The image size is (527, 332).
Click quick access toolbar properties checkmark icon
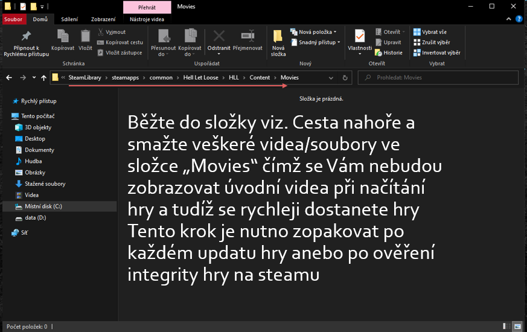point(23,7)
